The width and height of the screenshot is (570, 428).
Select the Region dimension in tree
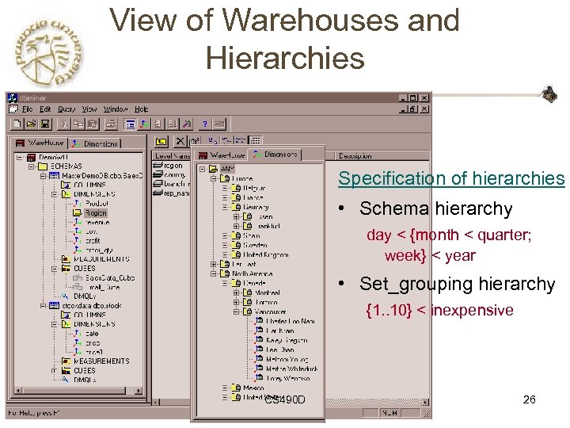(x=96, y=213)
